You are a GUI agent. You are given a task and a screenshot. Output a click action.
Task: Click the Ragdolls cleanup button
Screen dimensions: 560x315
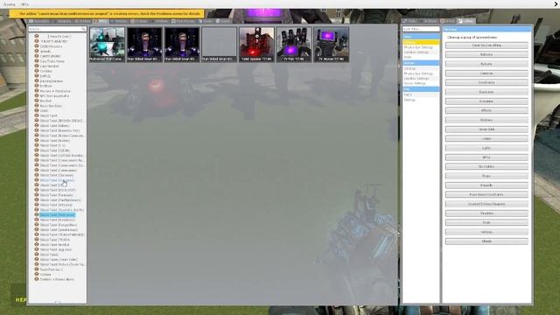click(x=486, y=185)
